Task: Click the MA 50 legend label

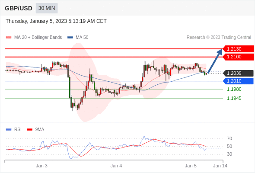Action: [x=82, y=38]
